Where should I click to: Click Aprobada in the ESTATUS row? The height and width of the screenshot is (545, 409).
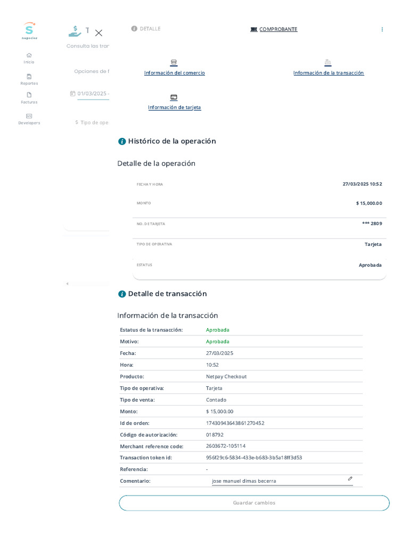coord(370,265)
